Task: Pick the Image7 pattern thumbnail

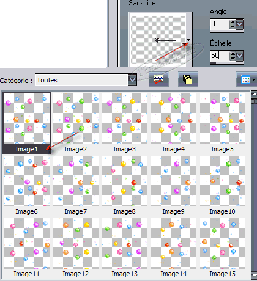Action: 76,185
